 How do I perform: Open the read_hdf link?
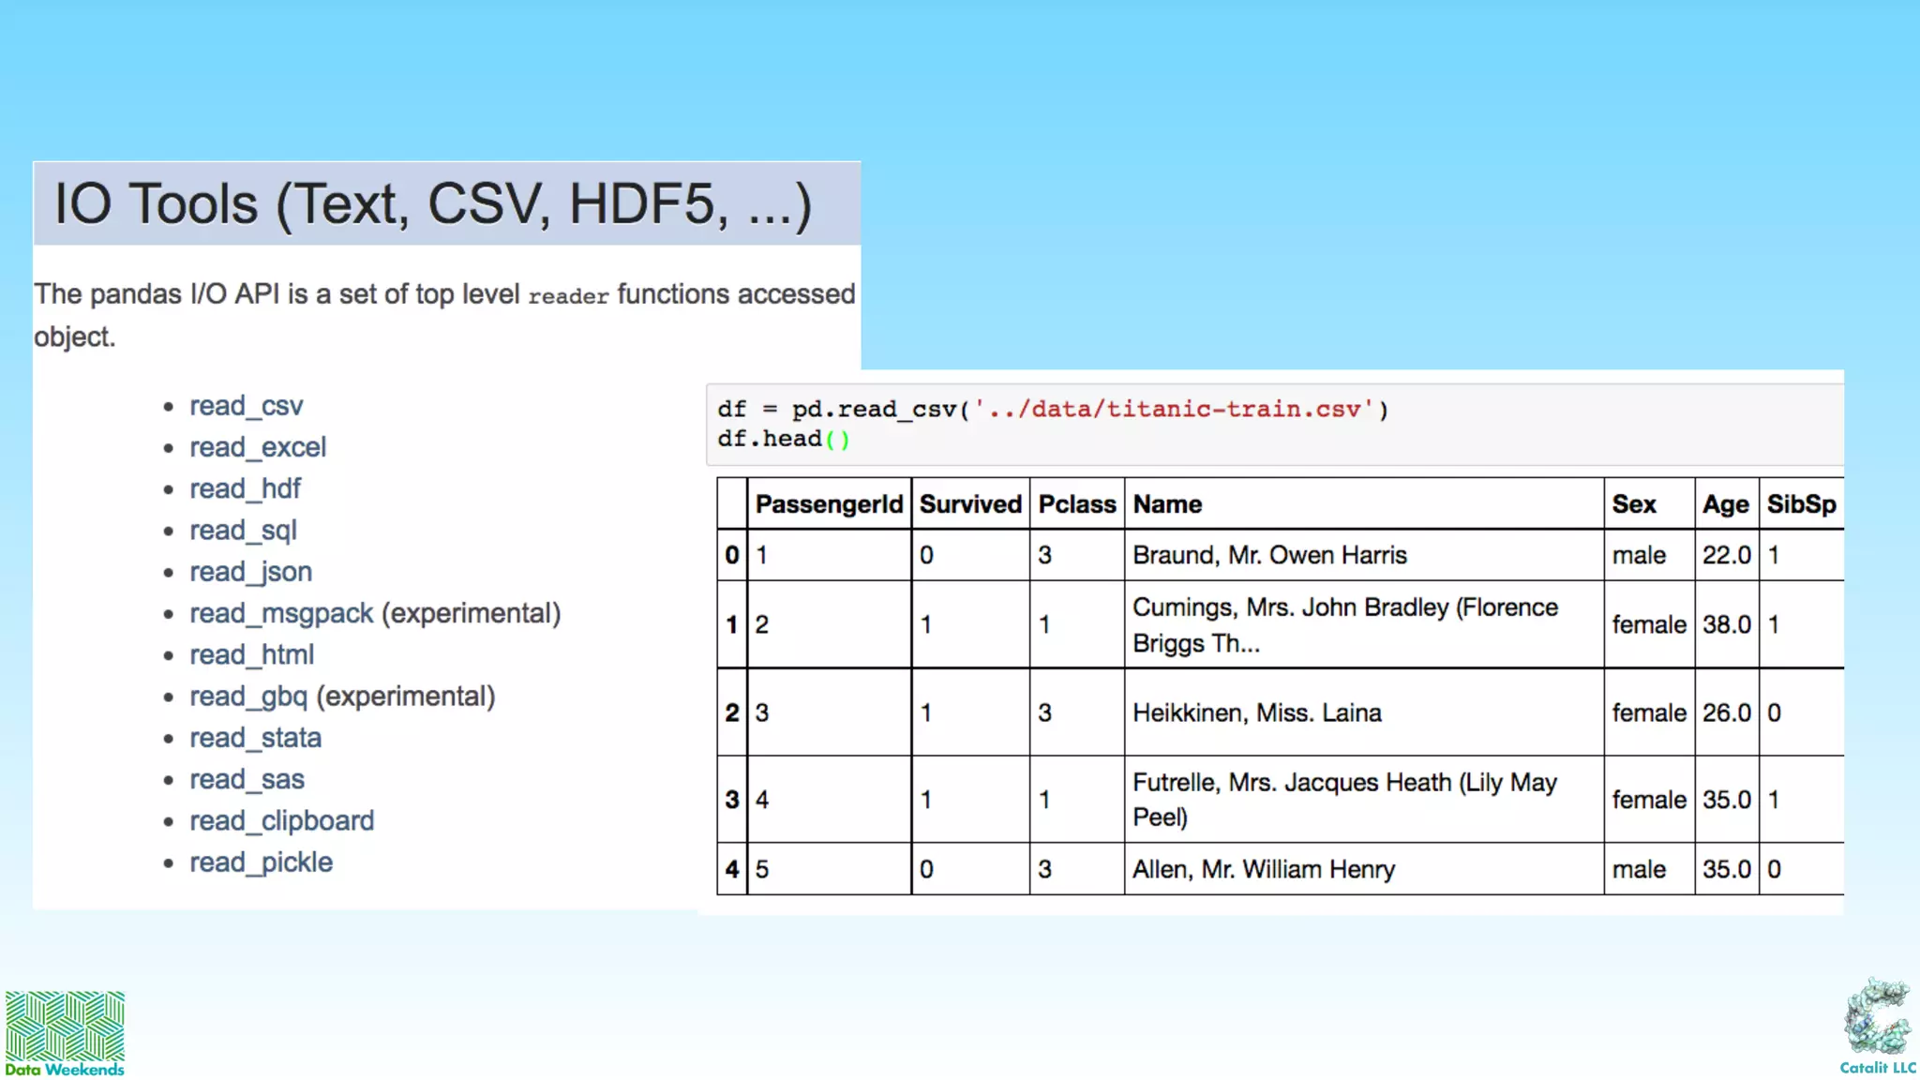[x=245, y=488]
